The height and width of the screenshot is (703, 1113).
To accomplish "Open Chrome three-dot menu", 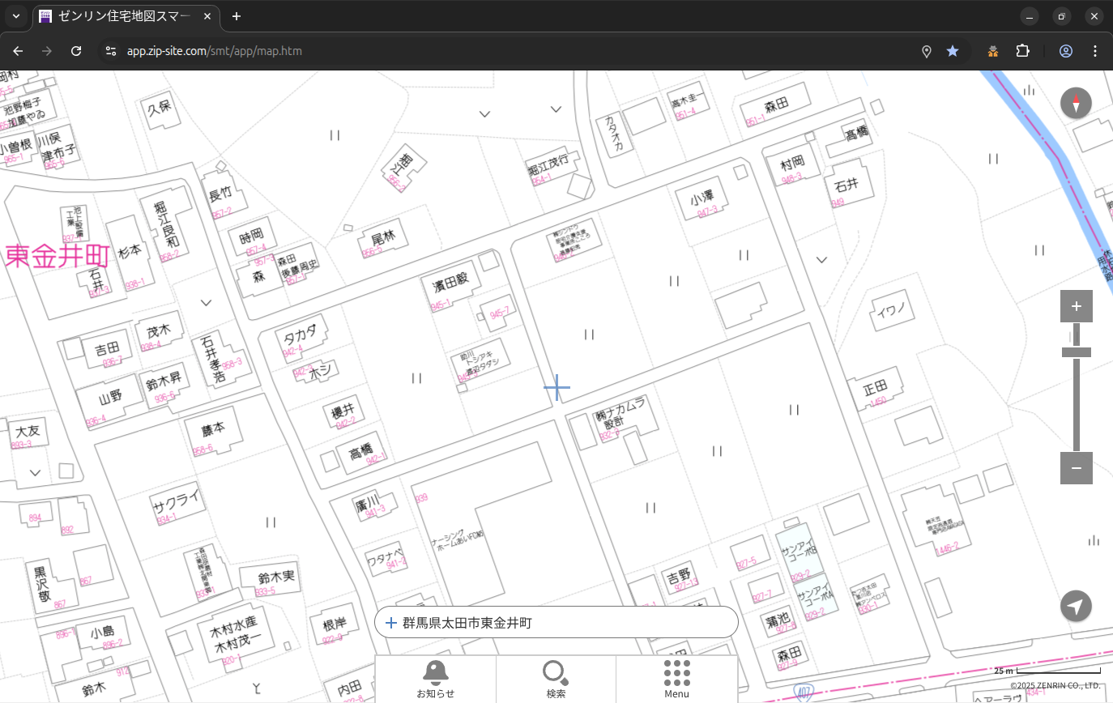I will (1095, 51).
